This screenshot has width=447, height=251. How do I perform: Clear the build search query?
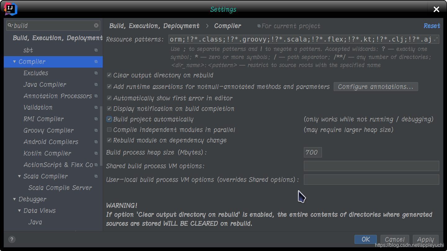point(96,25)
